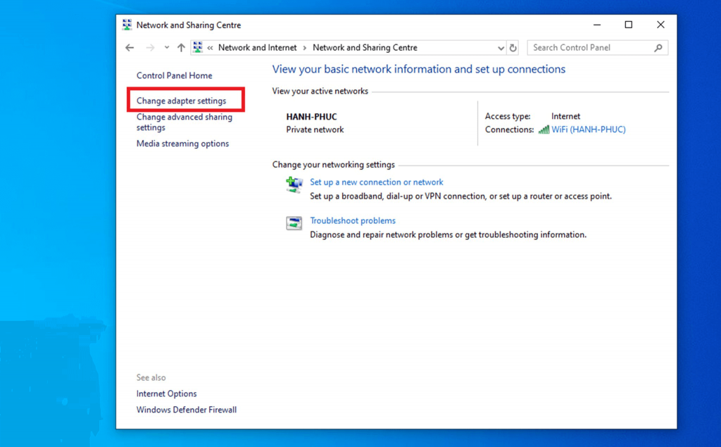Image resolution: width=721 pixels, height=447 pixels.
Task: Select Network and Internet in the breadcrumb
Action: coord(258,48)
